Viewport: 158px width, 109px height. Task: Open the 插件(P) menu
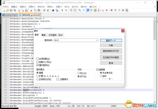point(84,7)
